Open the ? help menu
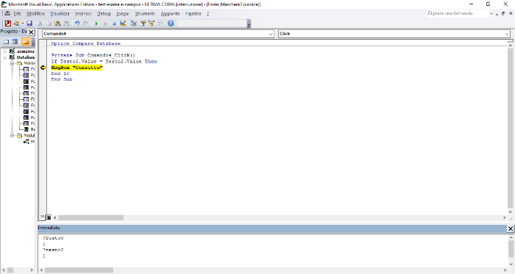 click(x=207, y=13)
